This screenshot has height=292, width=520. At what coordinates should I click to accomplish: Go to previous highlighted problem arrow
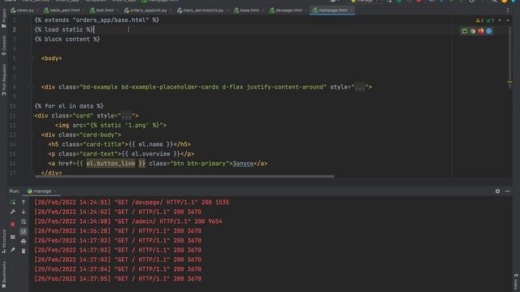tap(500, 20)
